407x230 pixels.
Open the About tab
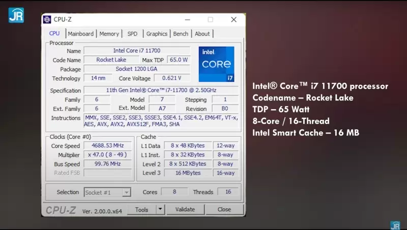click(202, 34)
